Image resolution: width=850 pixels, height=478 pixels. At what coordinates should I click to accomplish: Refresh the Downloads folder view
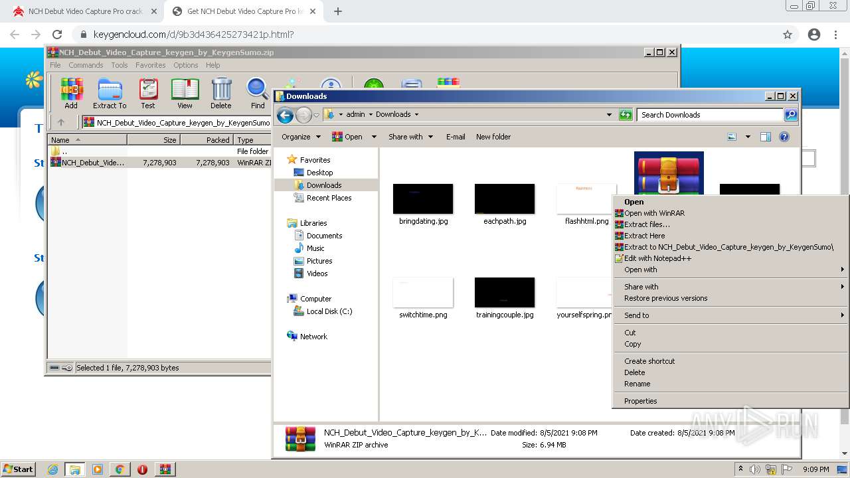pyautogui.click(x=626, y=115)
